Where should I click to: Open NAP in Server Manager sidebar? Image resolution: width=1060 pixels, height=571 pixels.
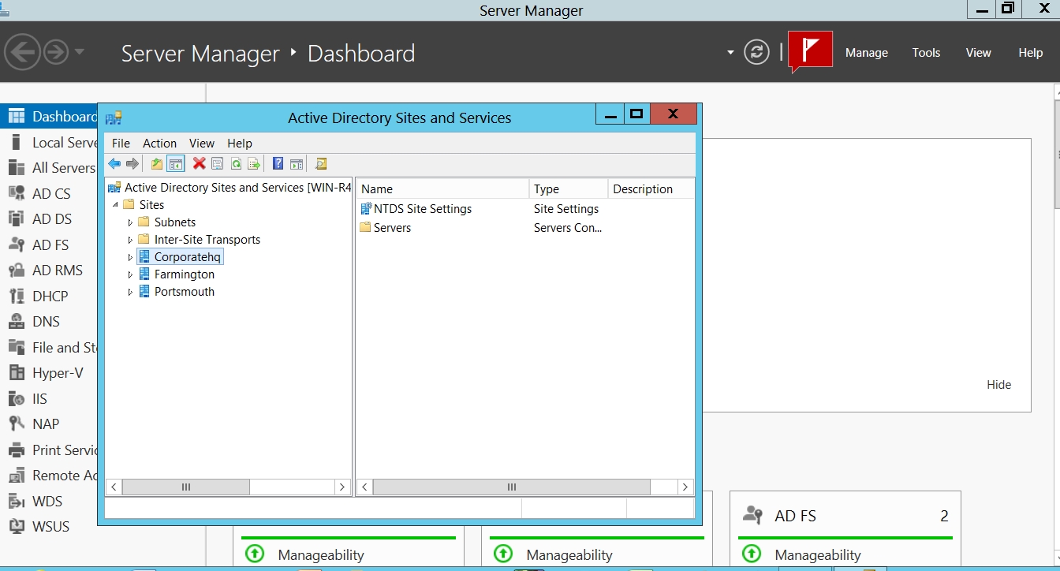coord(45,424)
